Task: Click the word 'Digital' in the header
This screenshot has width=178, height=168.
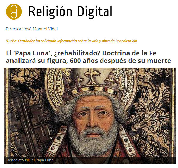Action: tap(95, 12)
